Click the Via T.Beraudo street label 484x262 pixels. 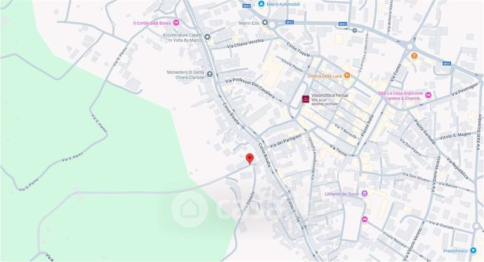(x=345, y=131)
